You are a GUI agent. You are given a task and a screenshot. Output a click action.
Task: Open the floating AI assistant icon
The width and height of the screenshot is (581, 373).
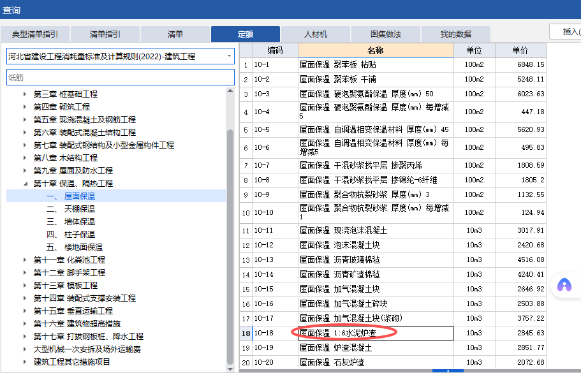(x=564, y=285)
